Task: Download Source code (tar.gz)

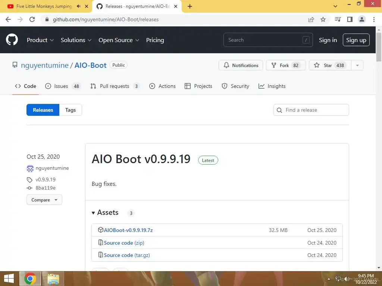Action: (127, 255)
